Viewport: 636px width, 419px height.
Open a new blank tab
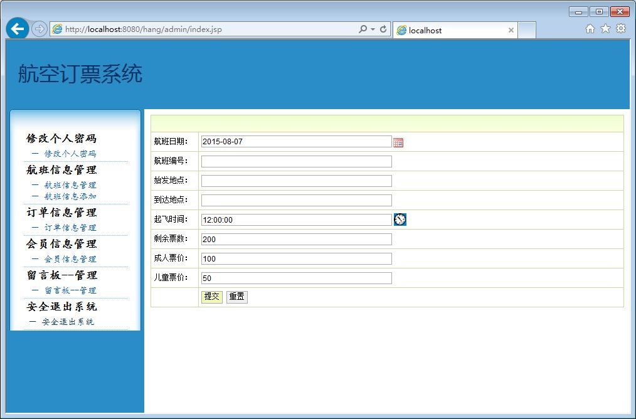(x=527, y=30)
